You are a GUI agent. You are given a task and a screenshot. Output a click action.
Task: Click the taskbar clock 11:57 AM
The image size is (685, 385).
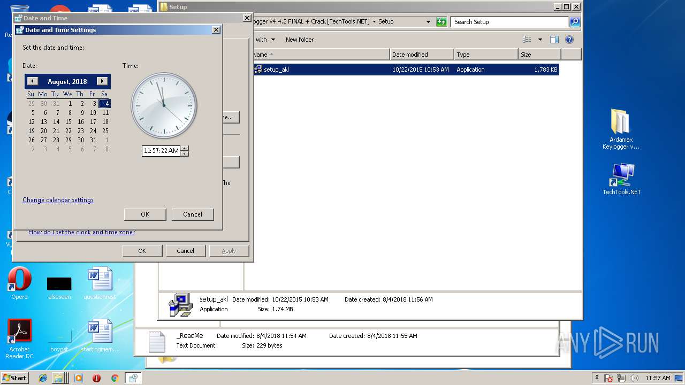point(658,378)
